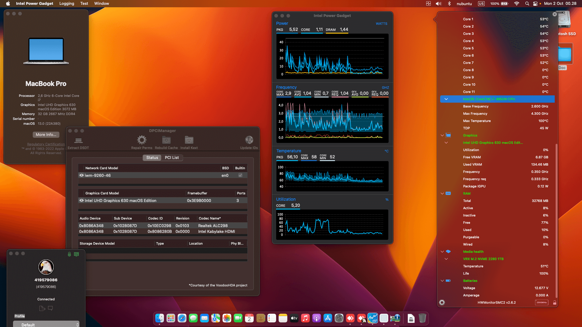This screenshot has height=327, width=582.
Task: Open the Regulatory Certification link
Action: click(46, 144)
